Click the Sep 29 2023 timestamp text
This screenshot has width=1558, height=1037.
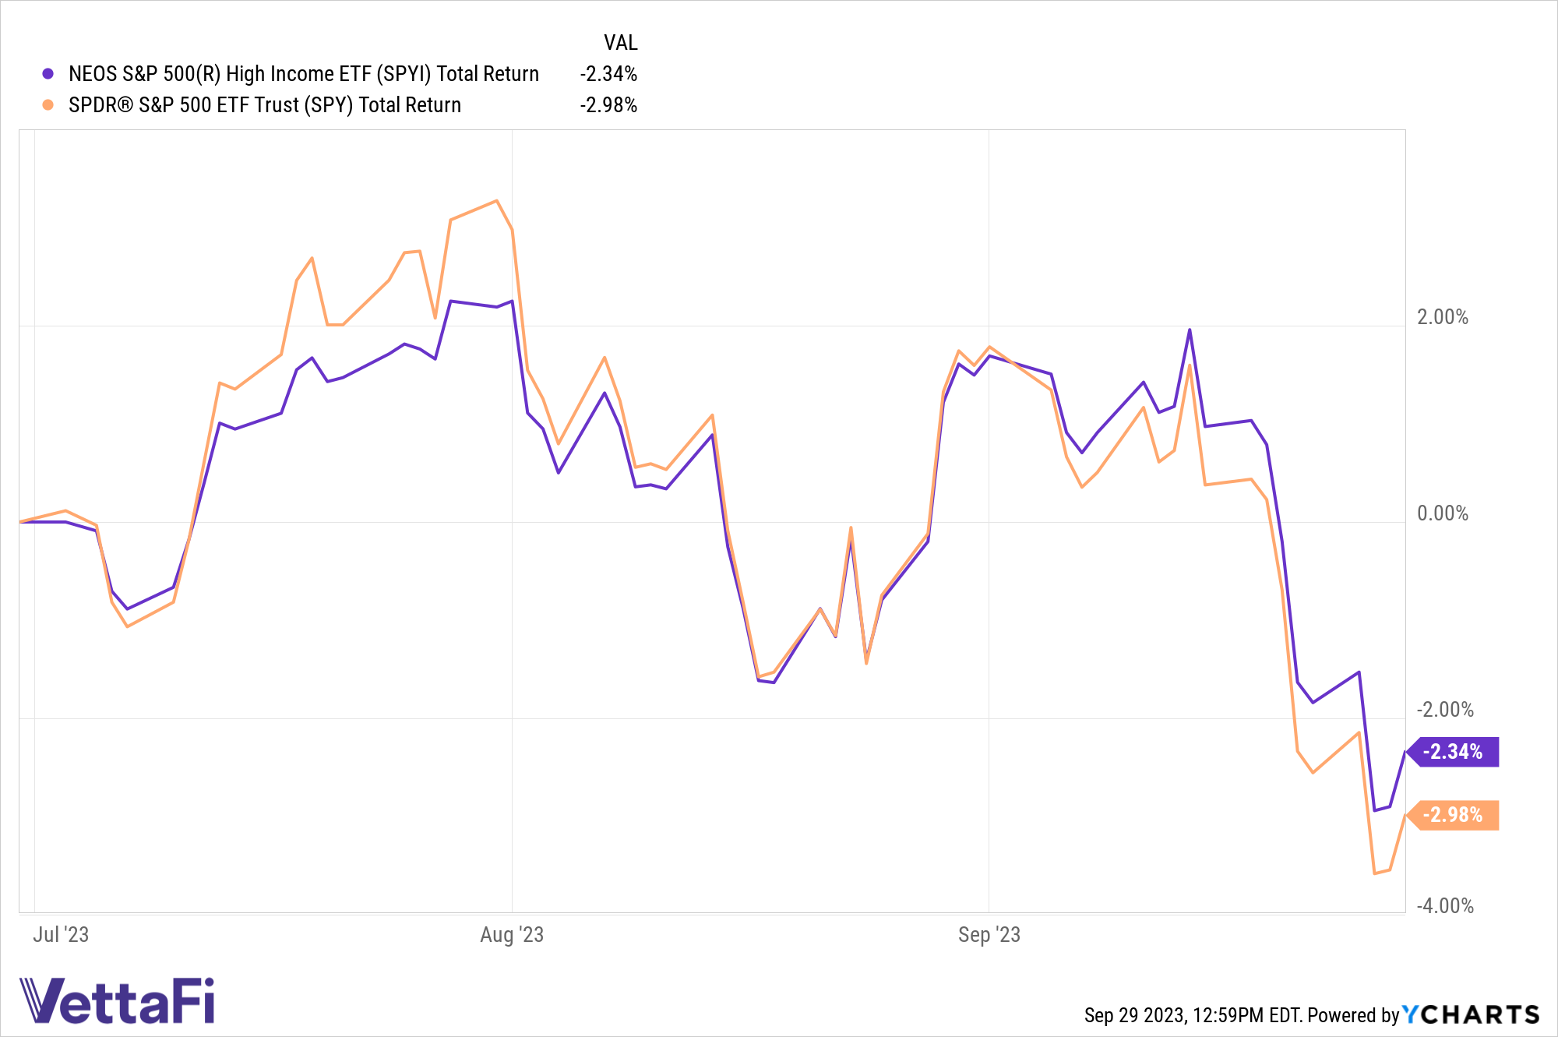pos(1192,1015)
